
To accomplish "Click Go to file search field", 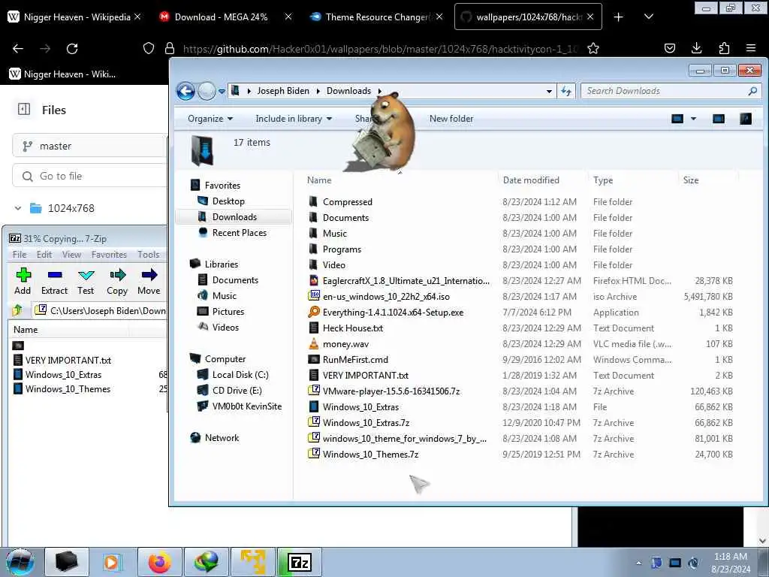I will click(x=90, y=176).
